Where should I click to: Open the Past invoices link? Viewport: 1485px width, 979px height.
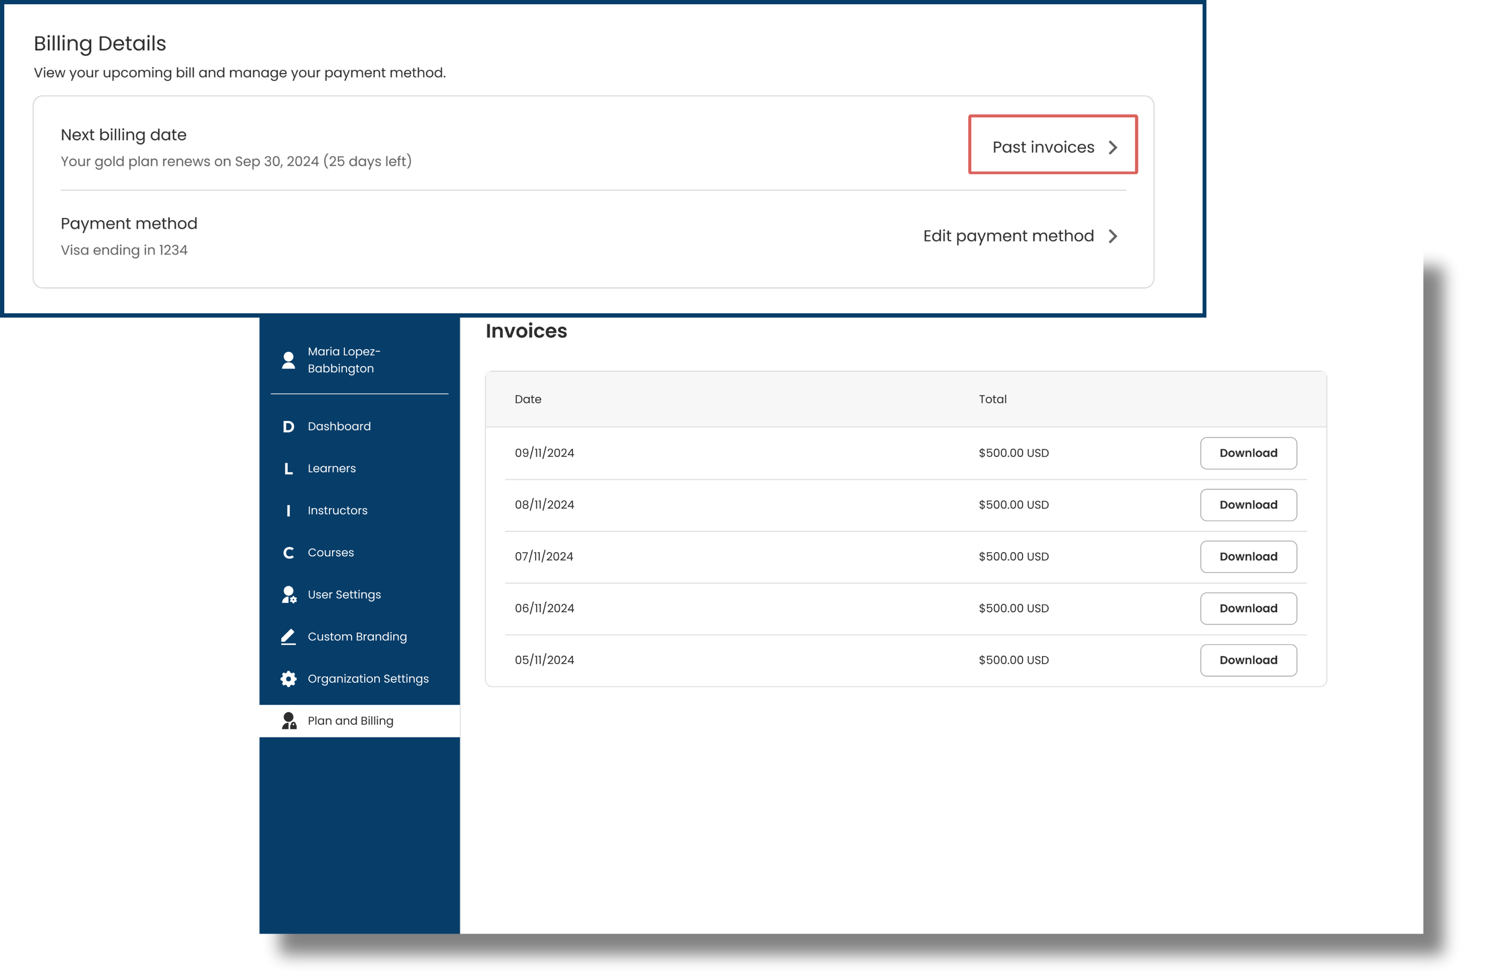click(x=1043, y=147)
